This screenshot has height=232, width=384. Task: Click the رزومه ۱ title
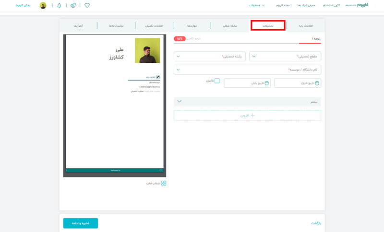tap(316, 39)
